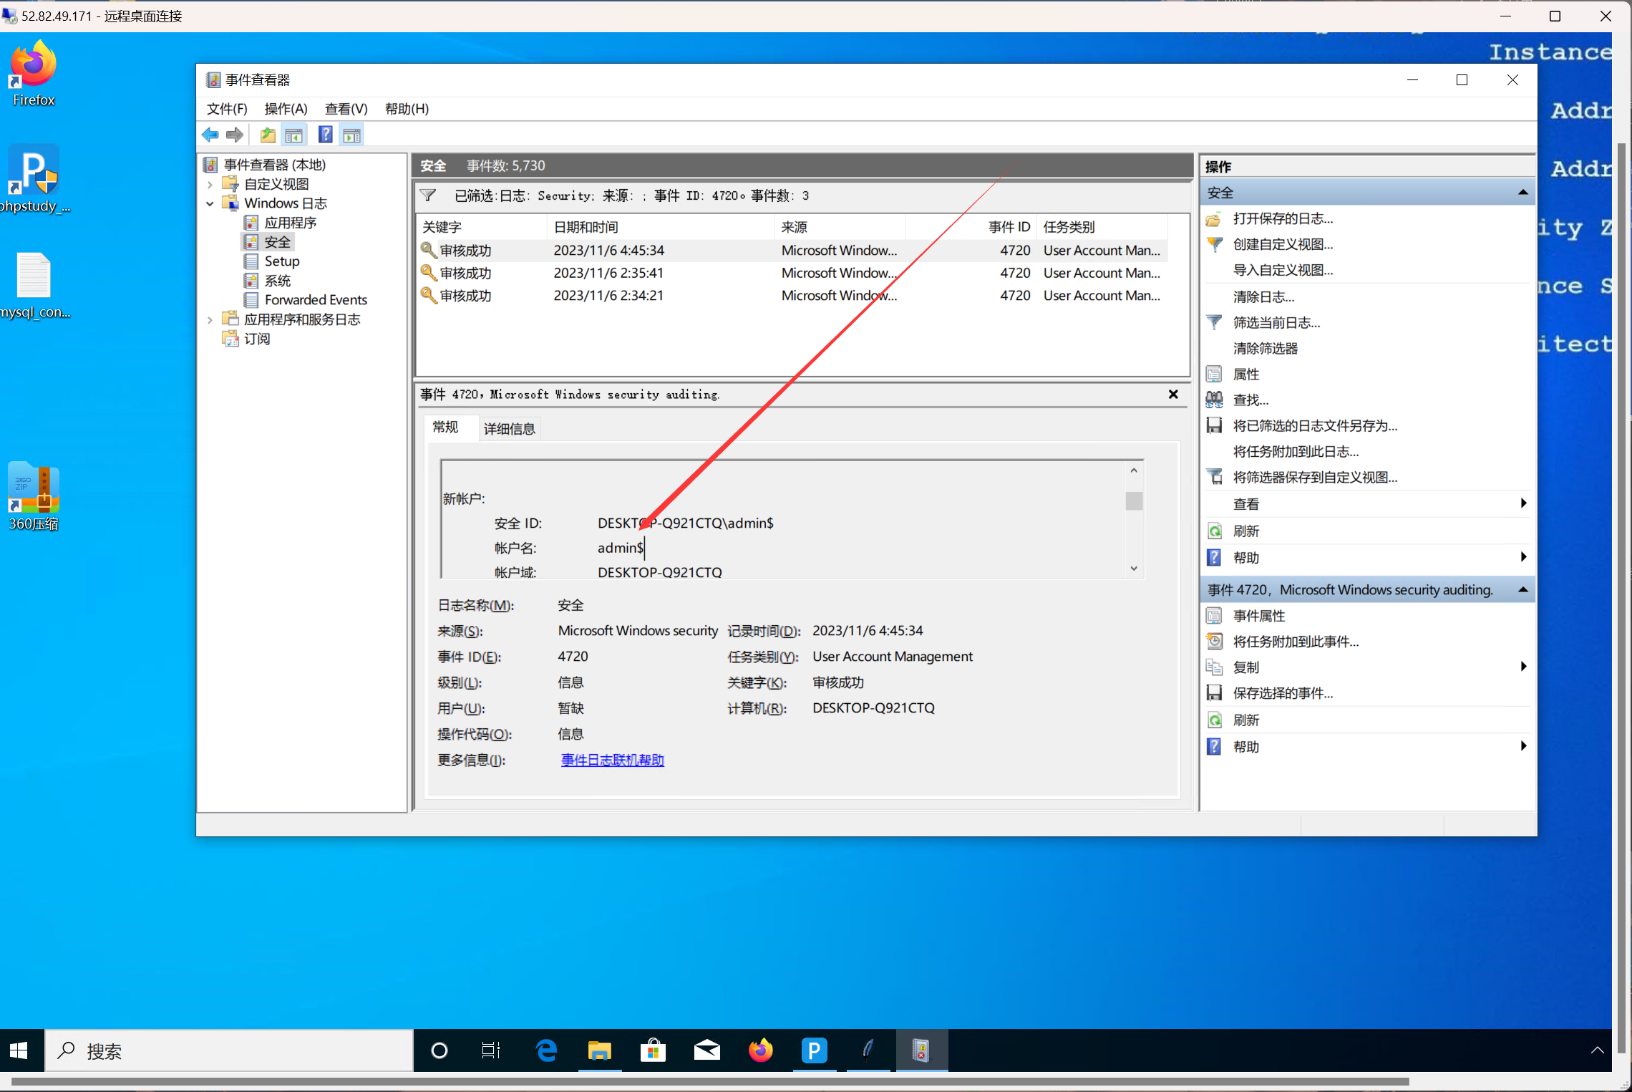Click the Up one level toolbar icon
The height and width of the screenshot is (1092, 1632).
coord(268,135)
